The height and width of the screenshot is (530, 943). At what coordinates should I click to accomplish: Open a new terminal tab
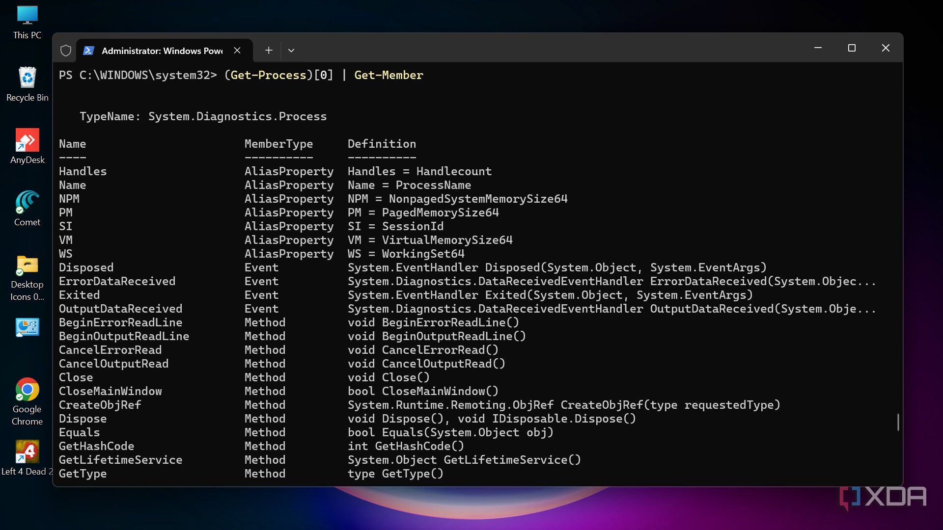point(269,50)
